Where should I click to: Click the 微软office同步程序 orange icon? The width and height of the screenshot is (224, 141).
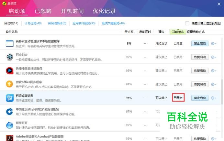[9, 84]
